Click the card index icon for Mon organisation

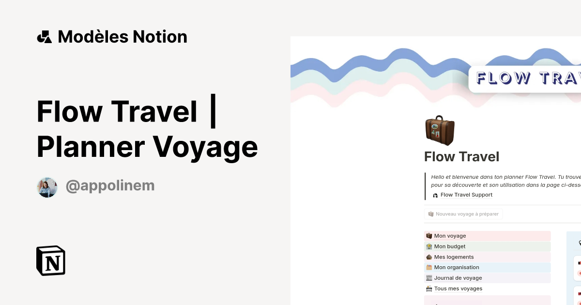(x=429, y=267)
